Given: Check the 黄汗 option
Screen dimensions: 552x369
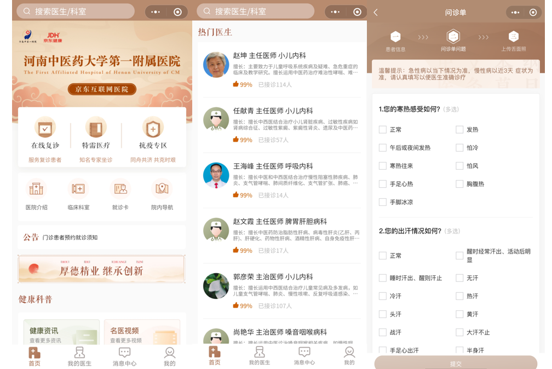Looking at the screenshot, I should coord(459,314).
